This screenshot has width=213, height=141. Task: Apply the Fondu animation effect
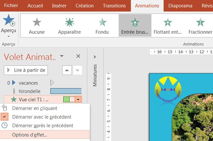[102, 26]
